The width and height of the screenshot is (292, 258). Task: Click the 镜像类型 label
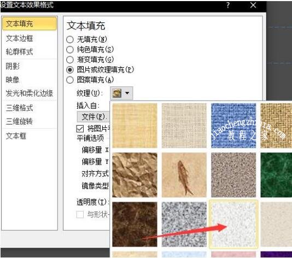[95, 186]
